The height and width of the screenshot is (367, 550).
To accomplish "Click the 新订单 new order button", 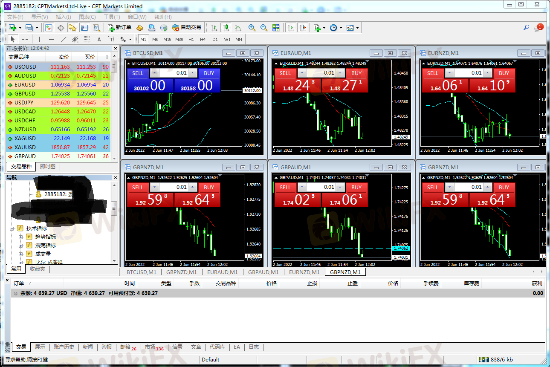I will [119, 28].
